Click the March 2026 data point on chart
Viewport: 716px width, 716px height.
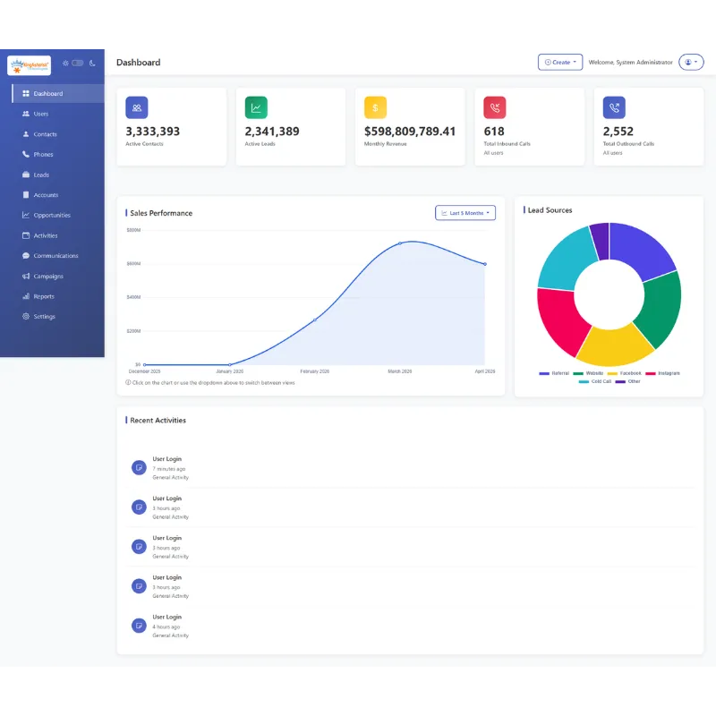pos(400,243)
